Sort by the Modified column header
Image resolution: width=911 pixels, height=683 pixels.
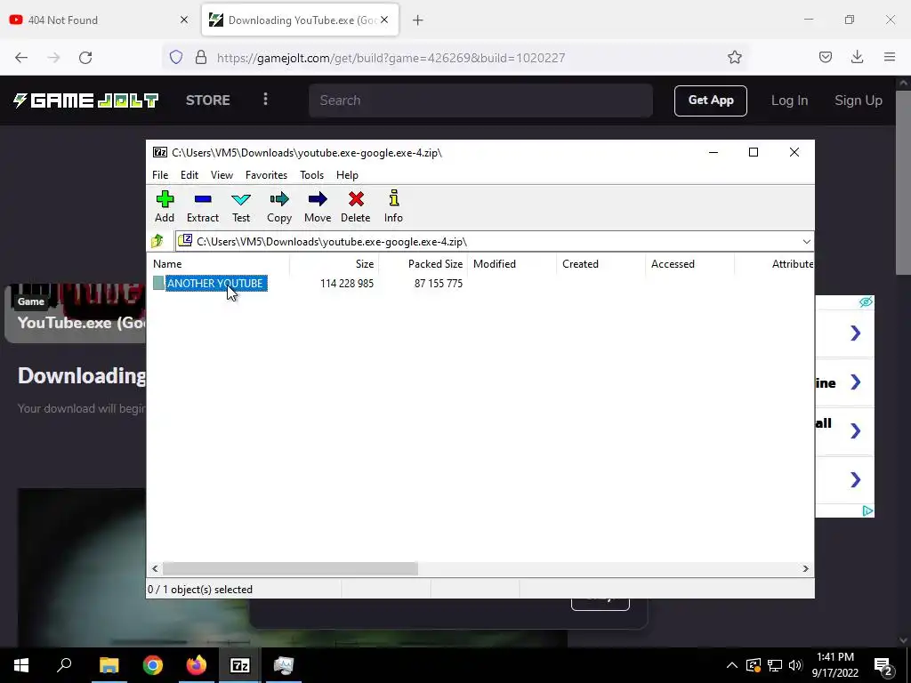512,263
